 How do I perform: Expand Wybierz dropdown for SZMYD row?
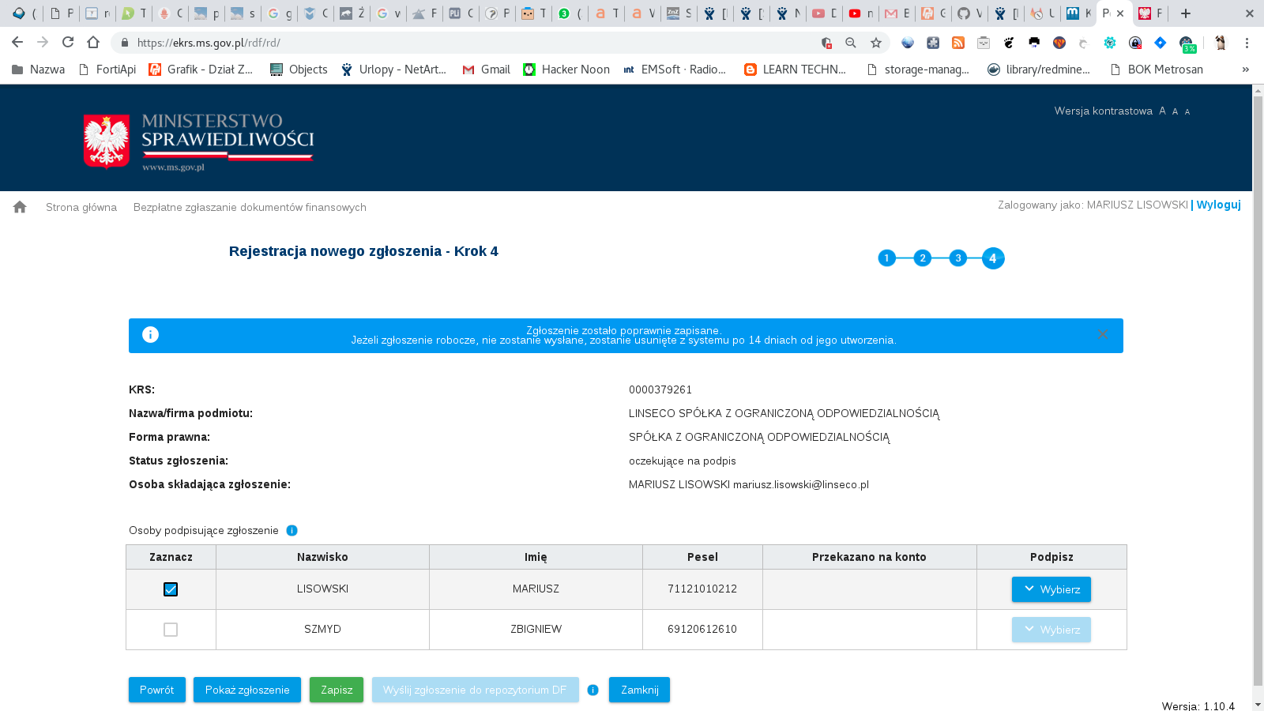pyautogui.click(x=1051, y=630)
